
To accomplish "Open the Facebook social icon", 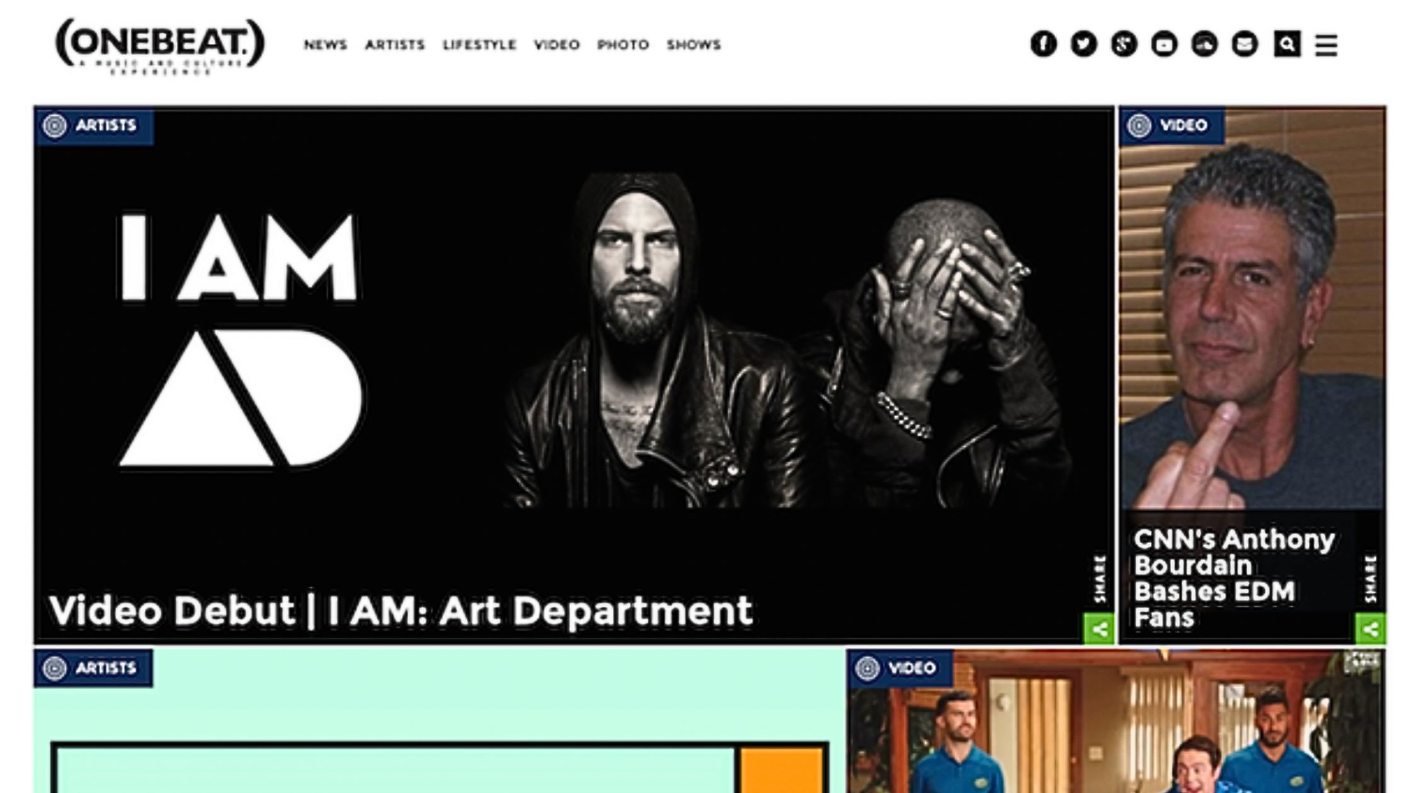I will (1043, 44).
